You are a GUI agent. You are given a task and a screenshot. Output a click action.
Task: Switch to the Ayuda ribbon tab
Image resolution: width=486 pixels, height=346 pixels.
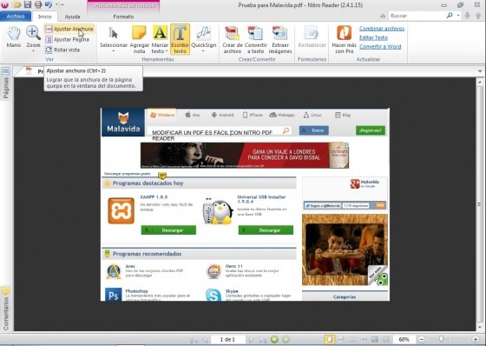(72, 17)
